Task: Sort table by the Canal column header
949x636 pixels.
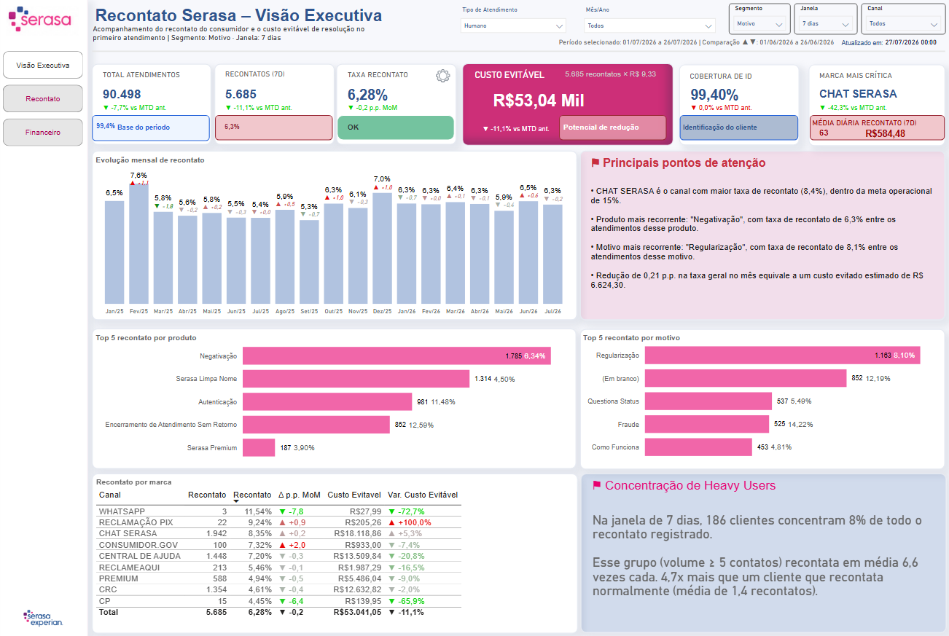Action: 110,495
